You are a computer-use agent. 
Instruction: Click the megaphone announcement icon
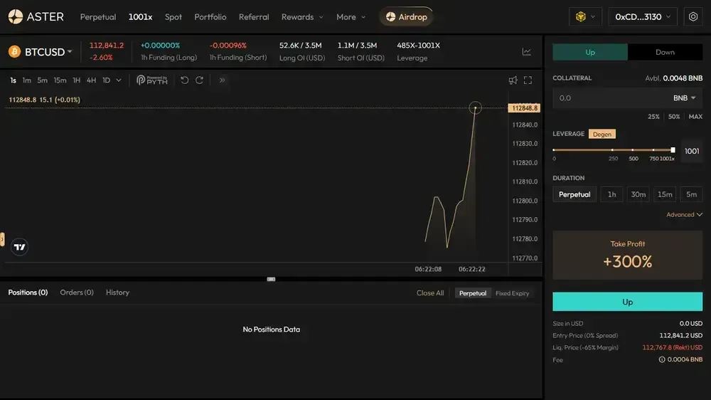coord(513,80)
